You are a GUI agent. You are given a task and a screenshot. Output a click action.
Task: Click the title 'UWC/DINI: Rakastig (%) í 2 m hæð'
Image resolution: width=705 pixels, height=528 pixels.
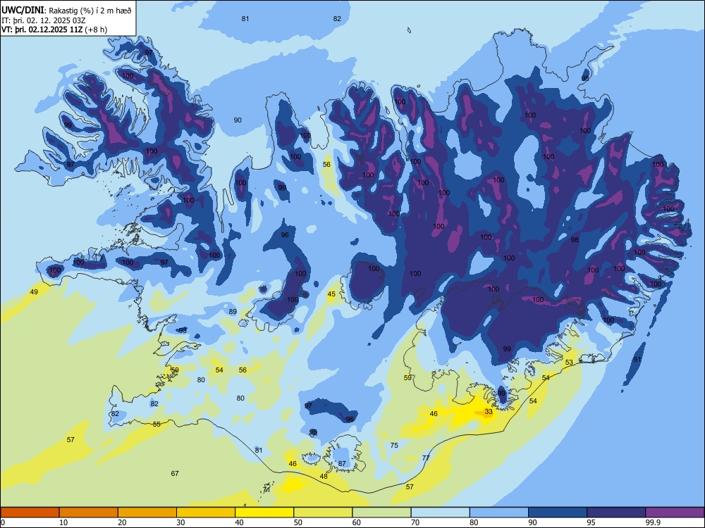click(x=66, y=11)
